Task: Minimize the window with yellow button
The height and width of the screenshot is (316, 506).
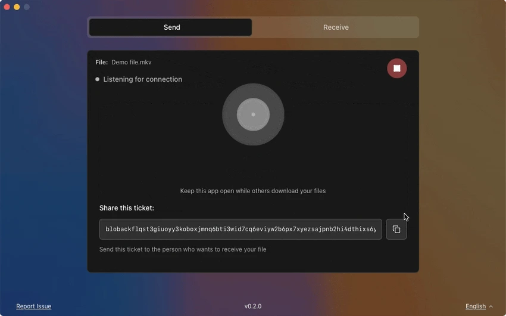Action: pyautogui.click(x=17, y=7)
